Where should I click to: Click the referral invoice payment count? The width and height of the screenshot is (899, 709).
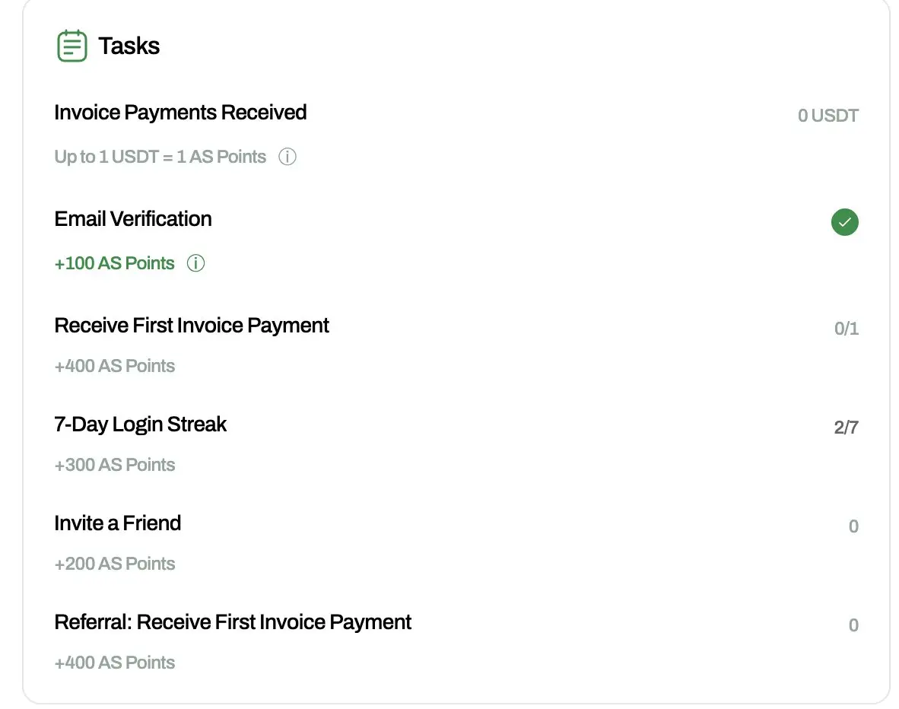coord(853,625)
